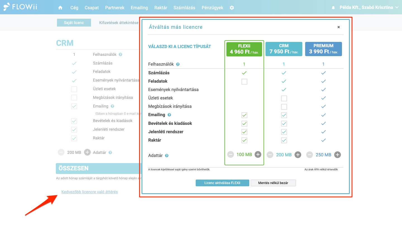
Task: Increase PREMIUM 250 MB storage with plus
Action: pos(338,155)
